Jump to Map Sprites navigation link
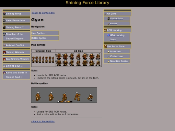Image resolution: width=175 pixels, height=131 pixels. pos(38,33)
